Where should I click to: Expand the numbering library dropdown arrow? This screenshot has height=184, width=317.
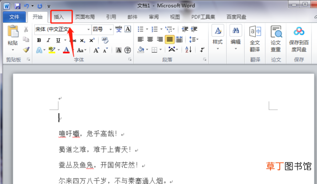(162, 29)
